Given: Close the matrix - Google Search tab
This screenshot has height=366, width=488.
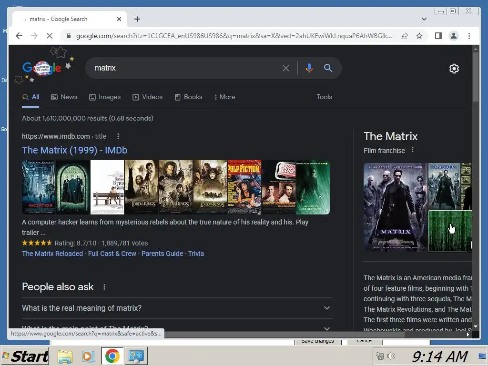Looking at the screenshot, I should [119, 19].
